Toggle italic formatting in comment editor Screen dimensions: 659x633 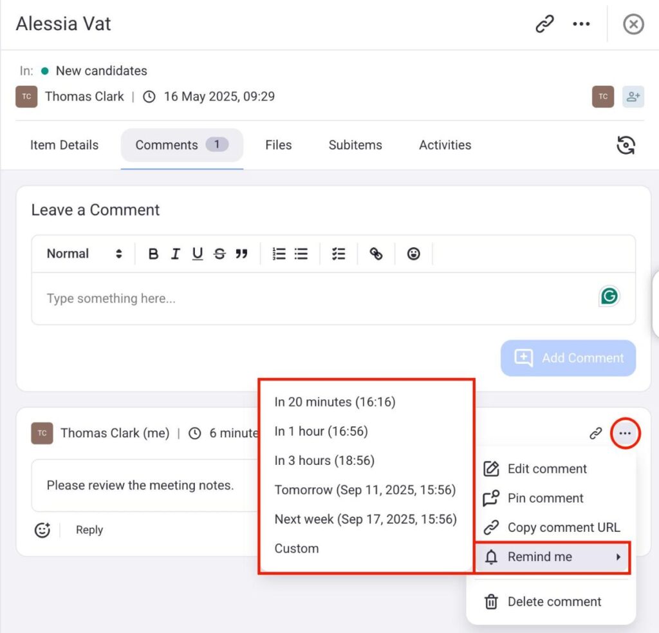click(175, 254)
